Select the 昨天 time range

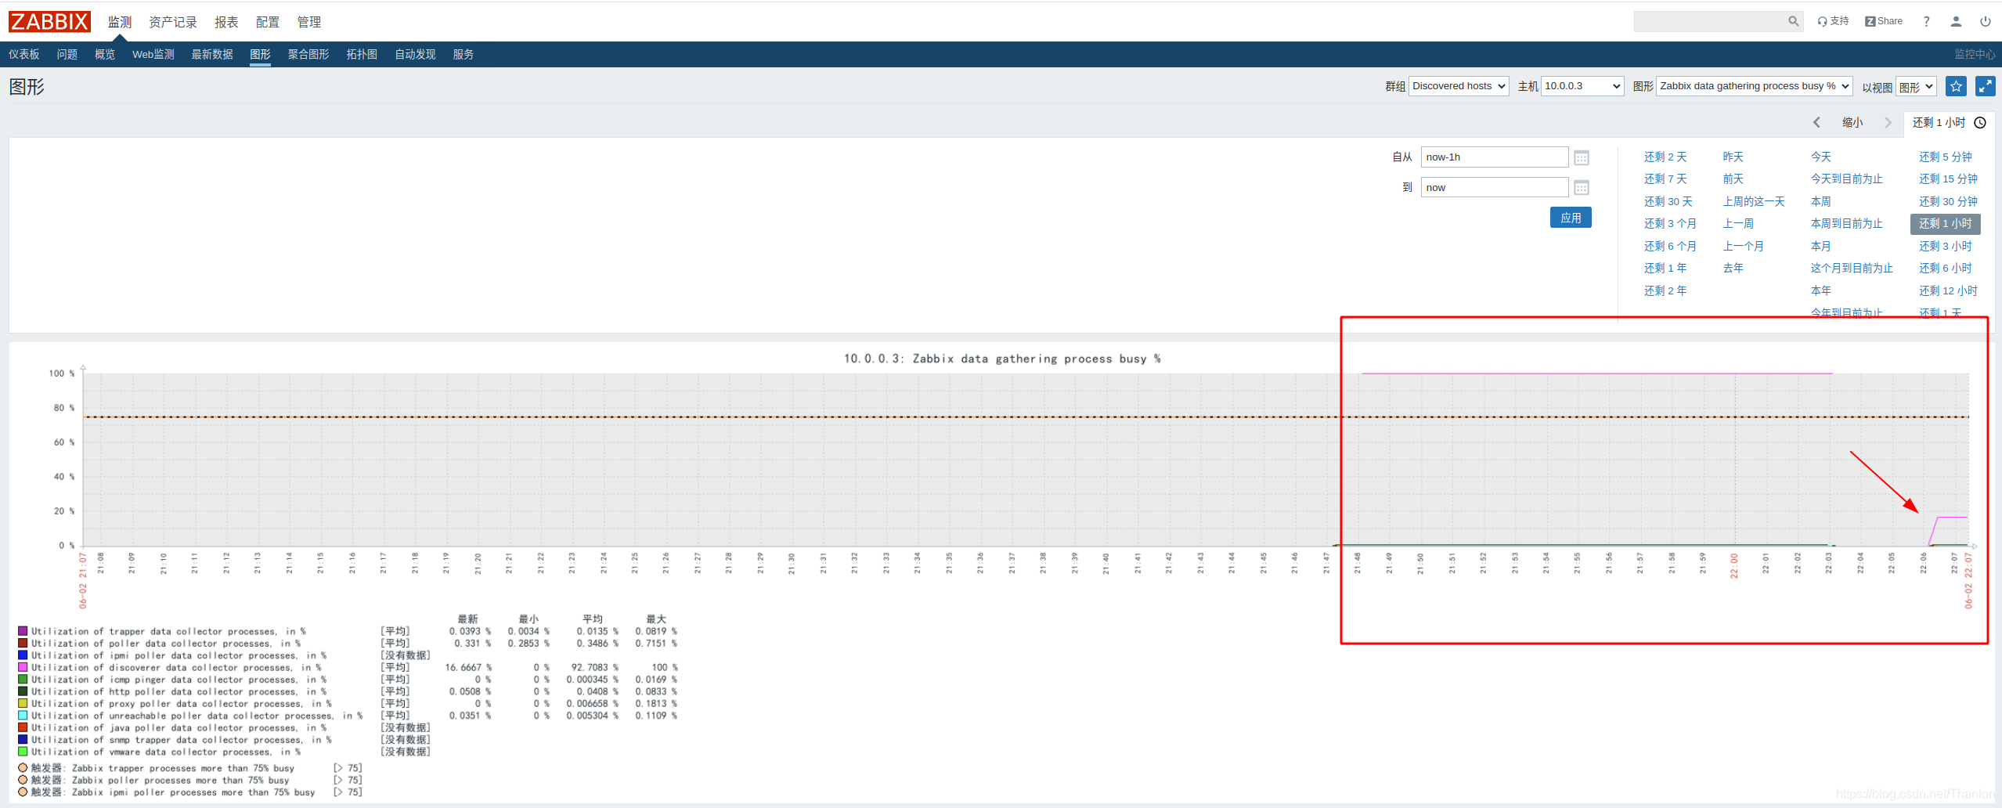1733,157
